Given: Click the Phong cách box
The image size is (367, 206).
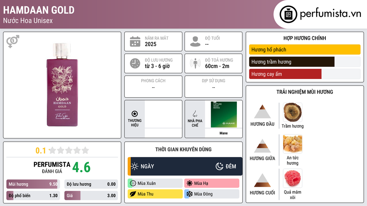Looking at the screenshot, I should point(153,87).
